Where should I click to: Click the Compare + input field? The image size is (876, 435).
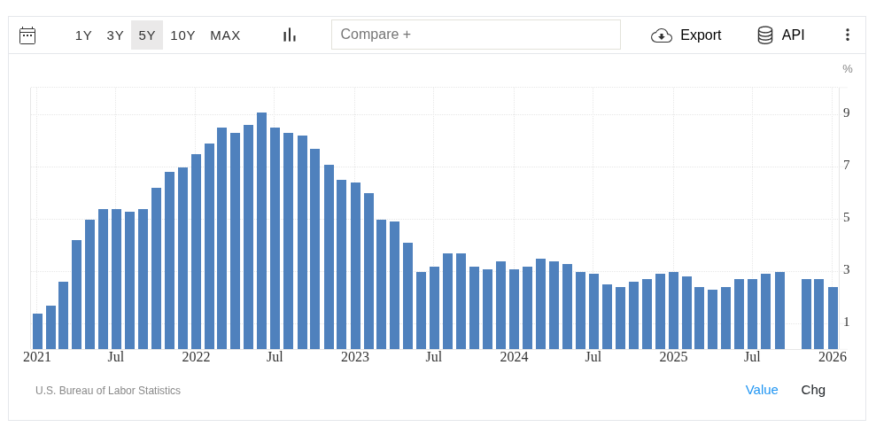(x=476, y=35)
